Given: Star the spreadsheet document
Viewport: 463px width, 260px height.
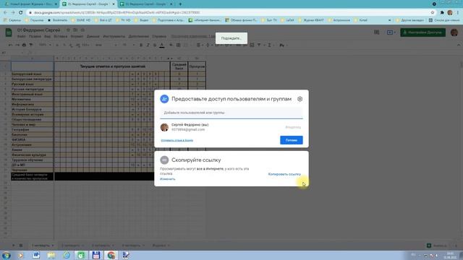Looking at the screenshot, I should (x=68, y=30).
